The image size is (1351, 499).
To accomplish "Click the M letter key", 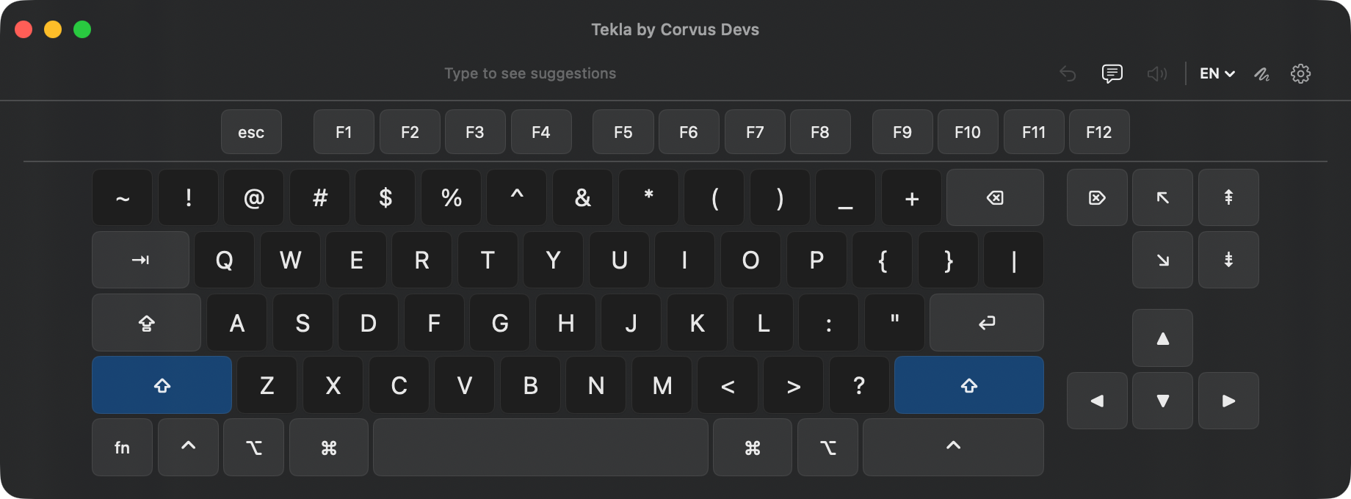I will click(662, 385).
